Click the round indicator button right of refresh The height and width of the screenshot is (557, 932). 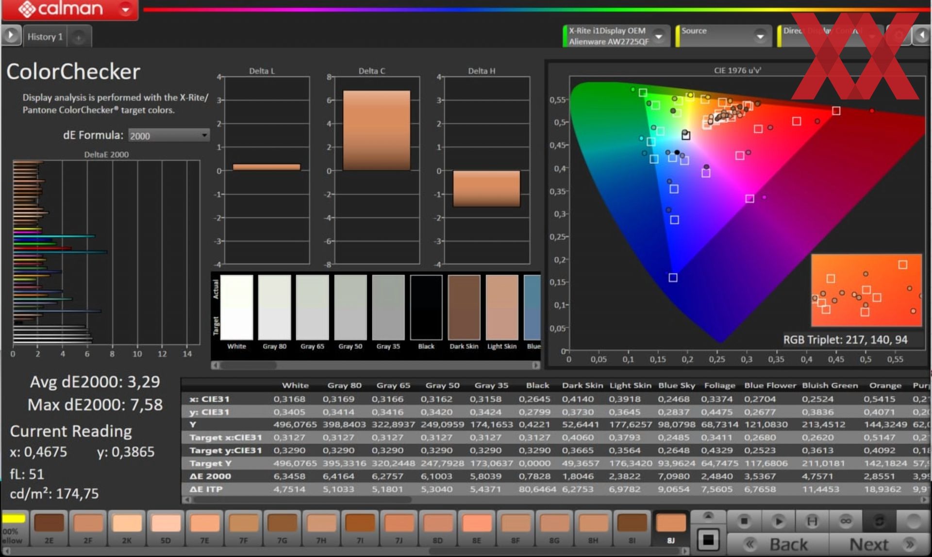click(913, 521)
